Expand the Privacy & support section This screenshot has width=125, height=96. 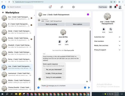pyautogui.click(x=107, y=50)
